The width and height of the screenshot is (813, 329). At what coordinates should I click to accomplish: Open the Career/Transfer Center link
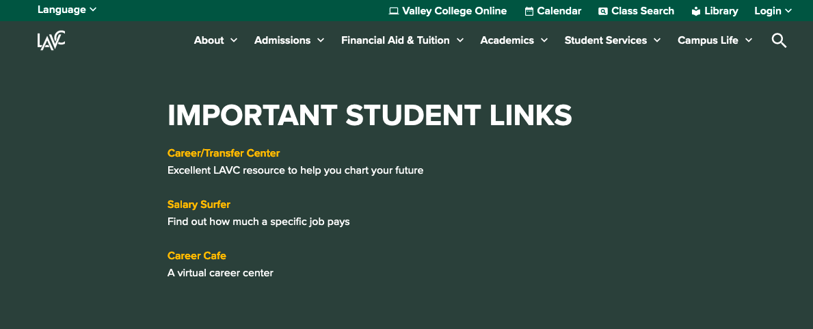click(x=224, y=153)
